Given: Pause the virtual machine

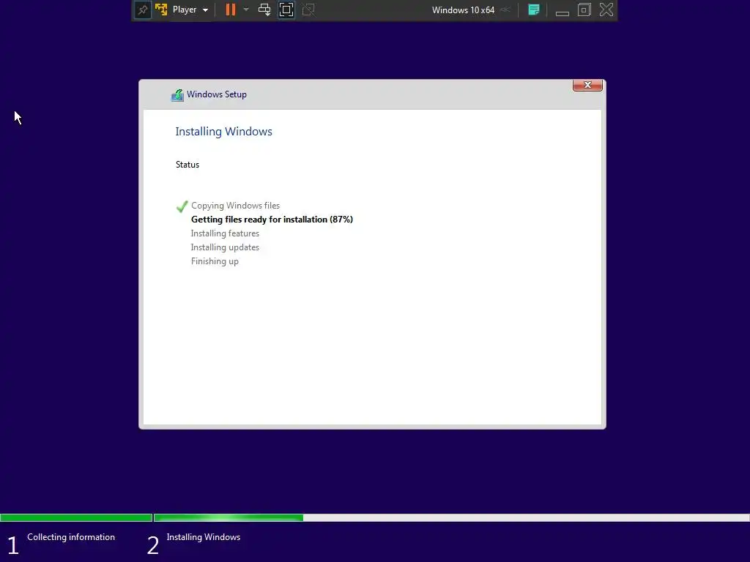Looking at the screenshot, I should 231,10.
